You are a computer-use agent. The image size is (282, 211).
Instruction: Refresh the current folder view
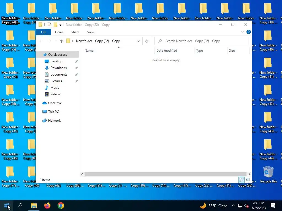click(147, 41)
